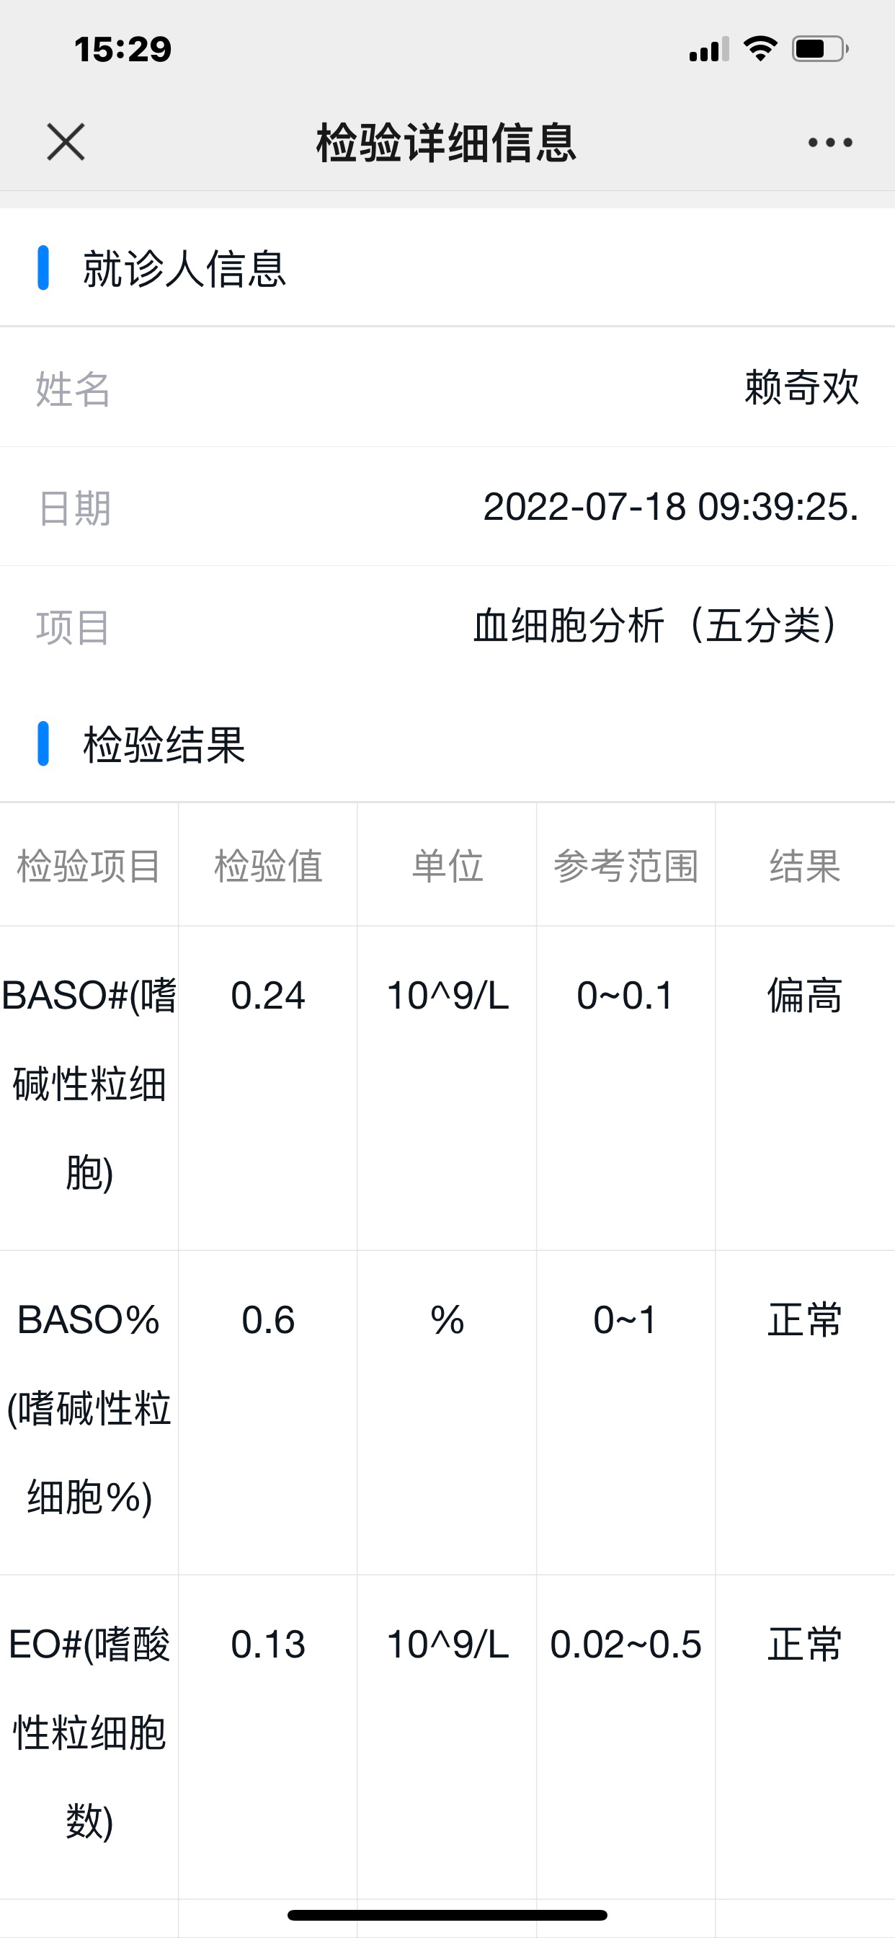
Task: Tap the Wi-Fi status icon
Action: click(760, 49)
